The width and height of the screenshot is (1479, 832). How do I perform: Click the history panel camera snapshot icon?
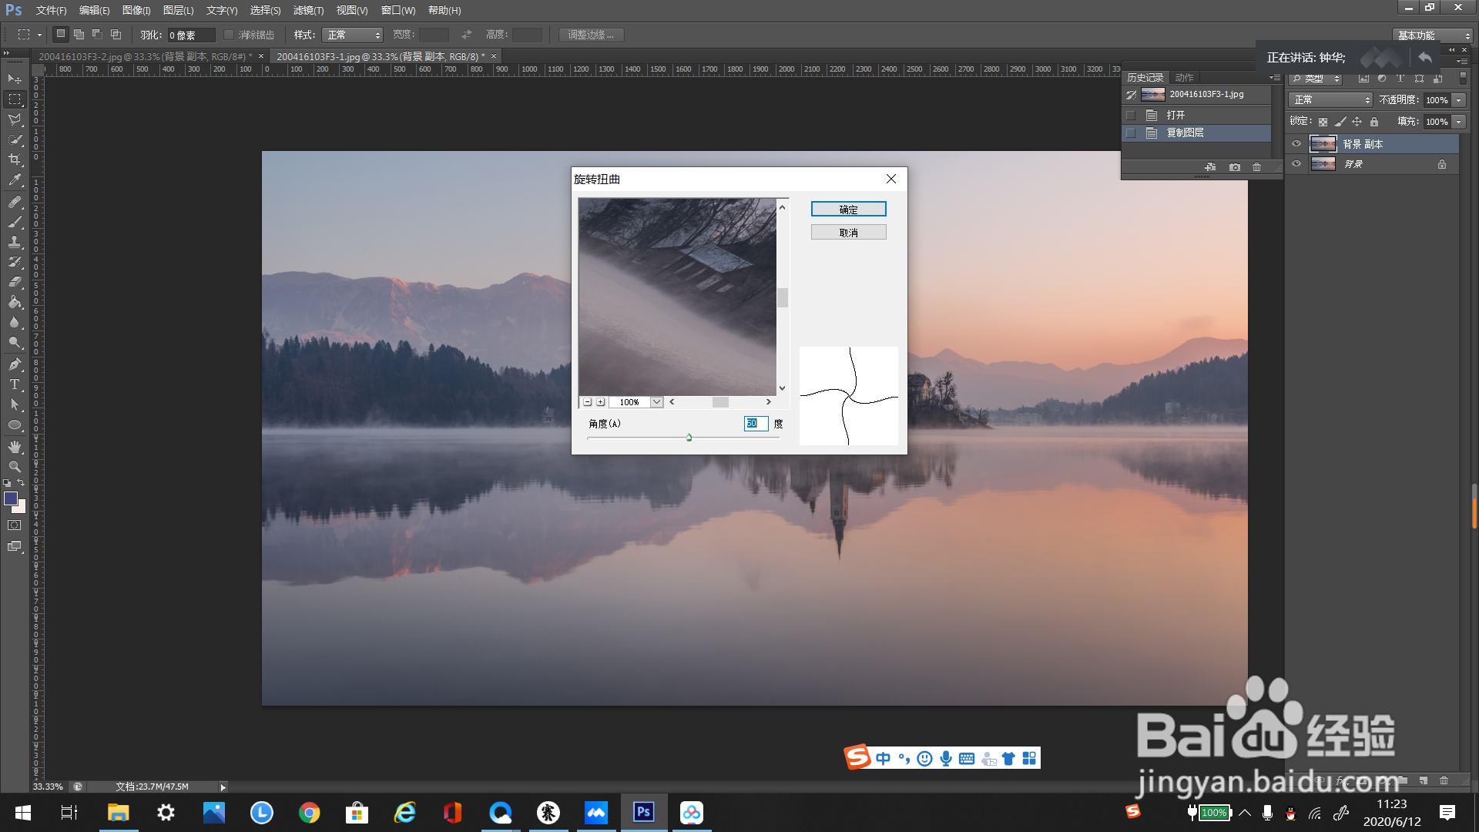tap(1235, 167)
